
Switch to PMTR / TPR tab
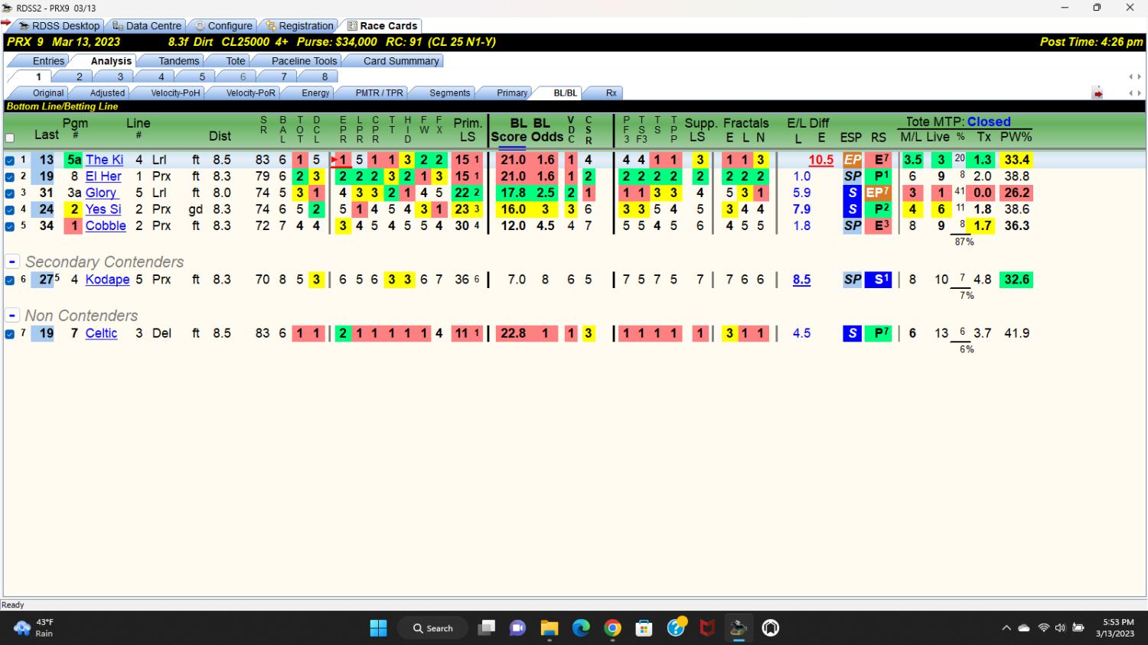click(x=379, y=93)
